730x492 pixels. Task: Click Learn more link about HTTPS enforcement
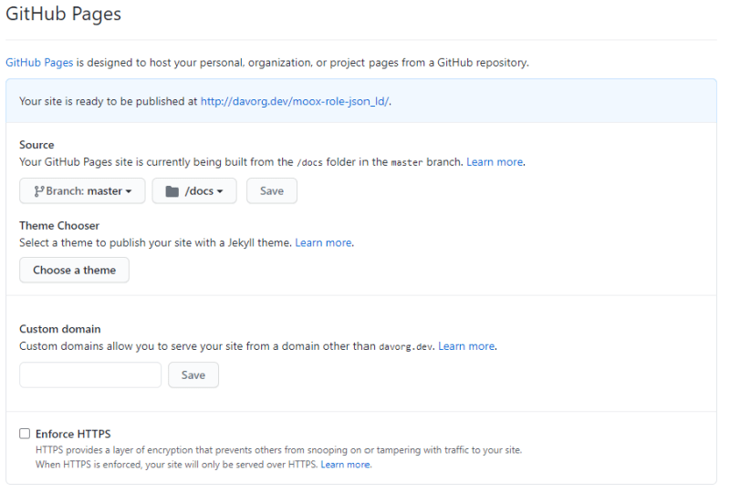coord(346,465)
